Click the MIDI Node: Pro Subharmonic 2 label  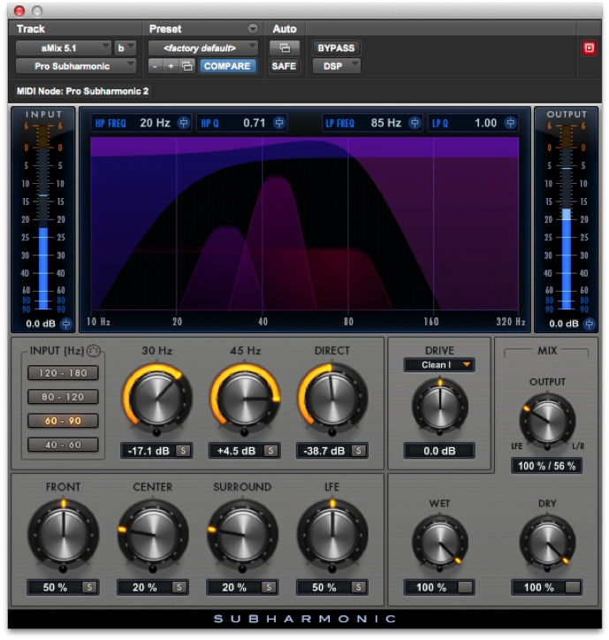[83, 91]
